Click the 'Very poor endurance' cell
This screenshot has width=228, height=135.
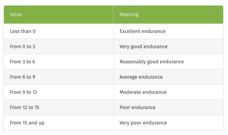pos(168,123)
